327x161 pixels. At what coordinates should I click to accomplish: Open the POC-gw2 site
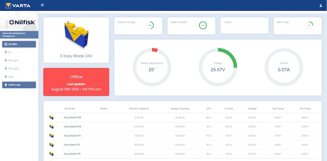click(x=13, y=68)
